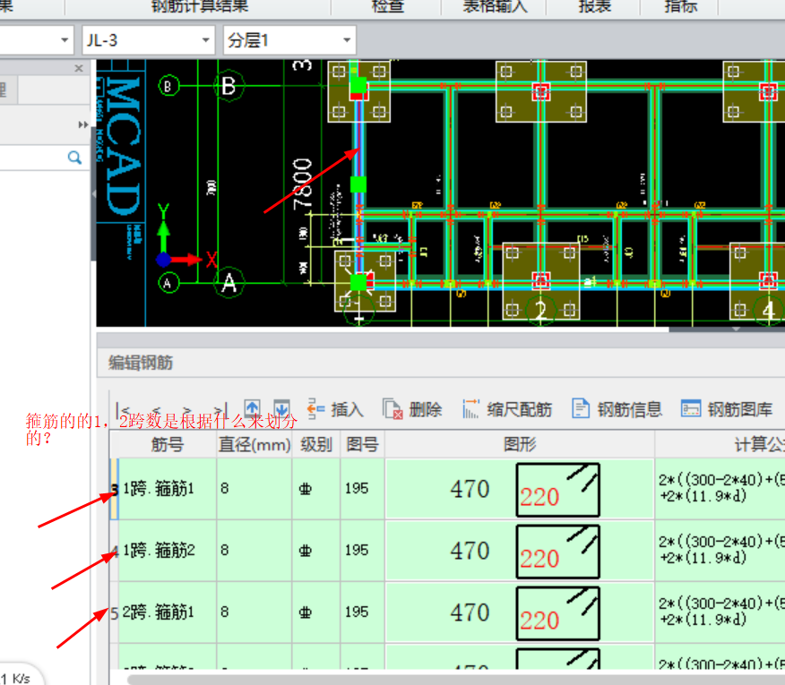Close the left side panel
Image resolution: width=785 pixels, height=685 pixels.
point(79,68)
